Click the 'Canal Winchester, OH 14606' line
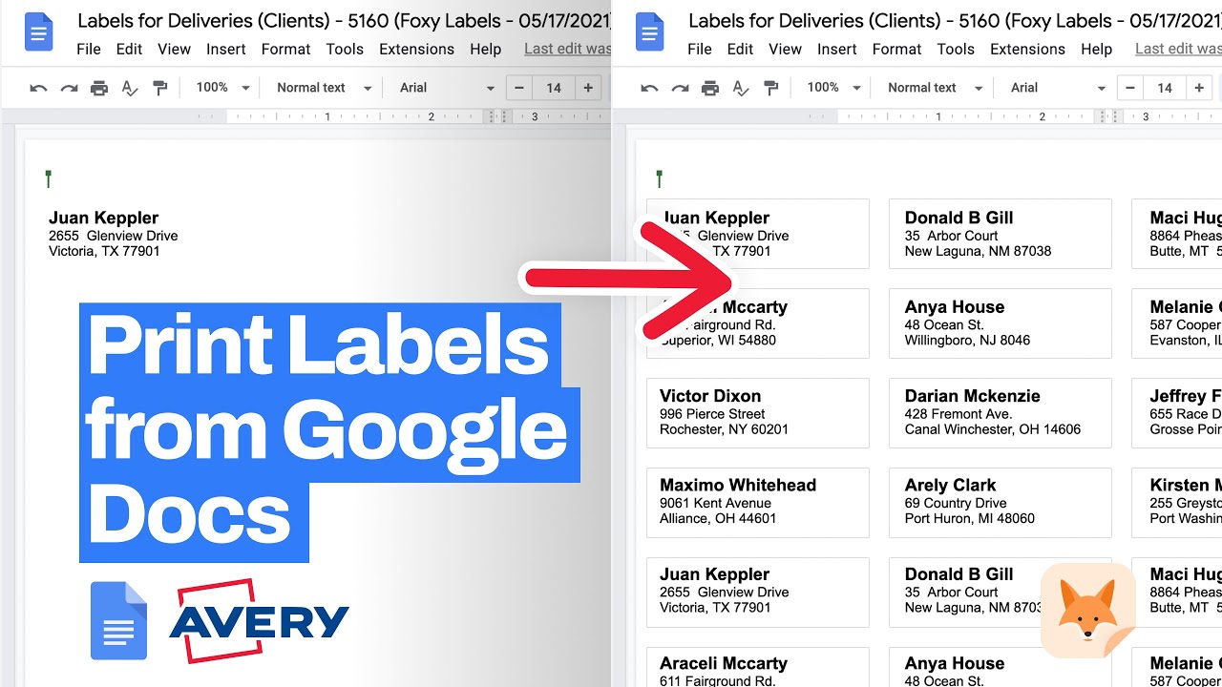The height and width of the screenshot is (687, 1222). tap(993, 430)
